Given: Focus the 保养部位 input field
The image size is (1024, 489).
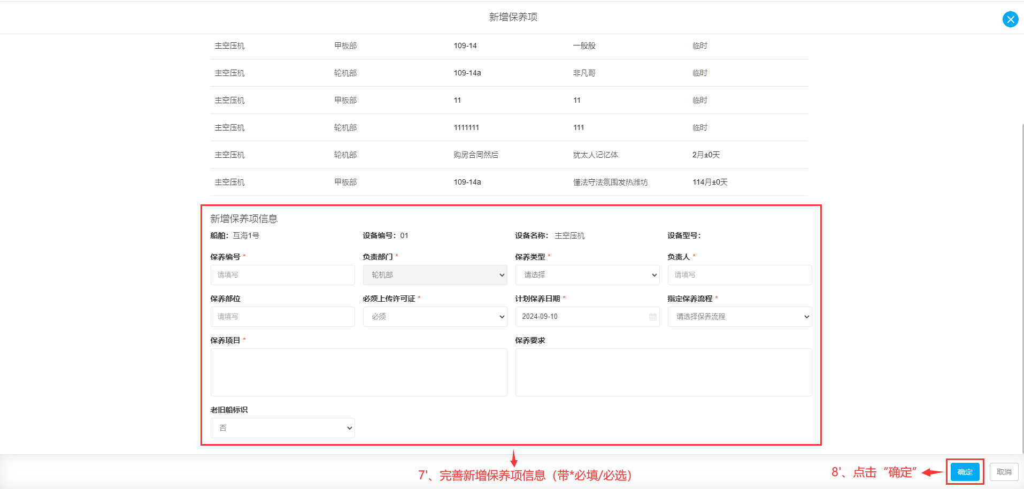Looking at the screenshot, I should [282, 317].
